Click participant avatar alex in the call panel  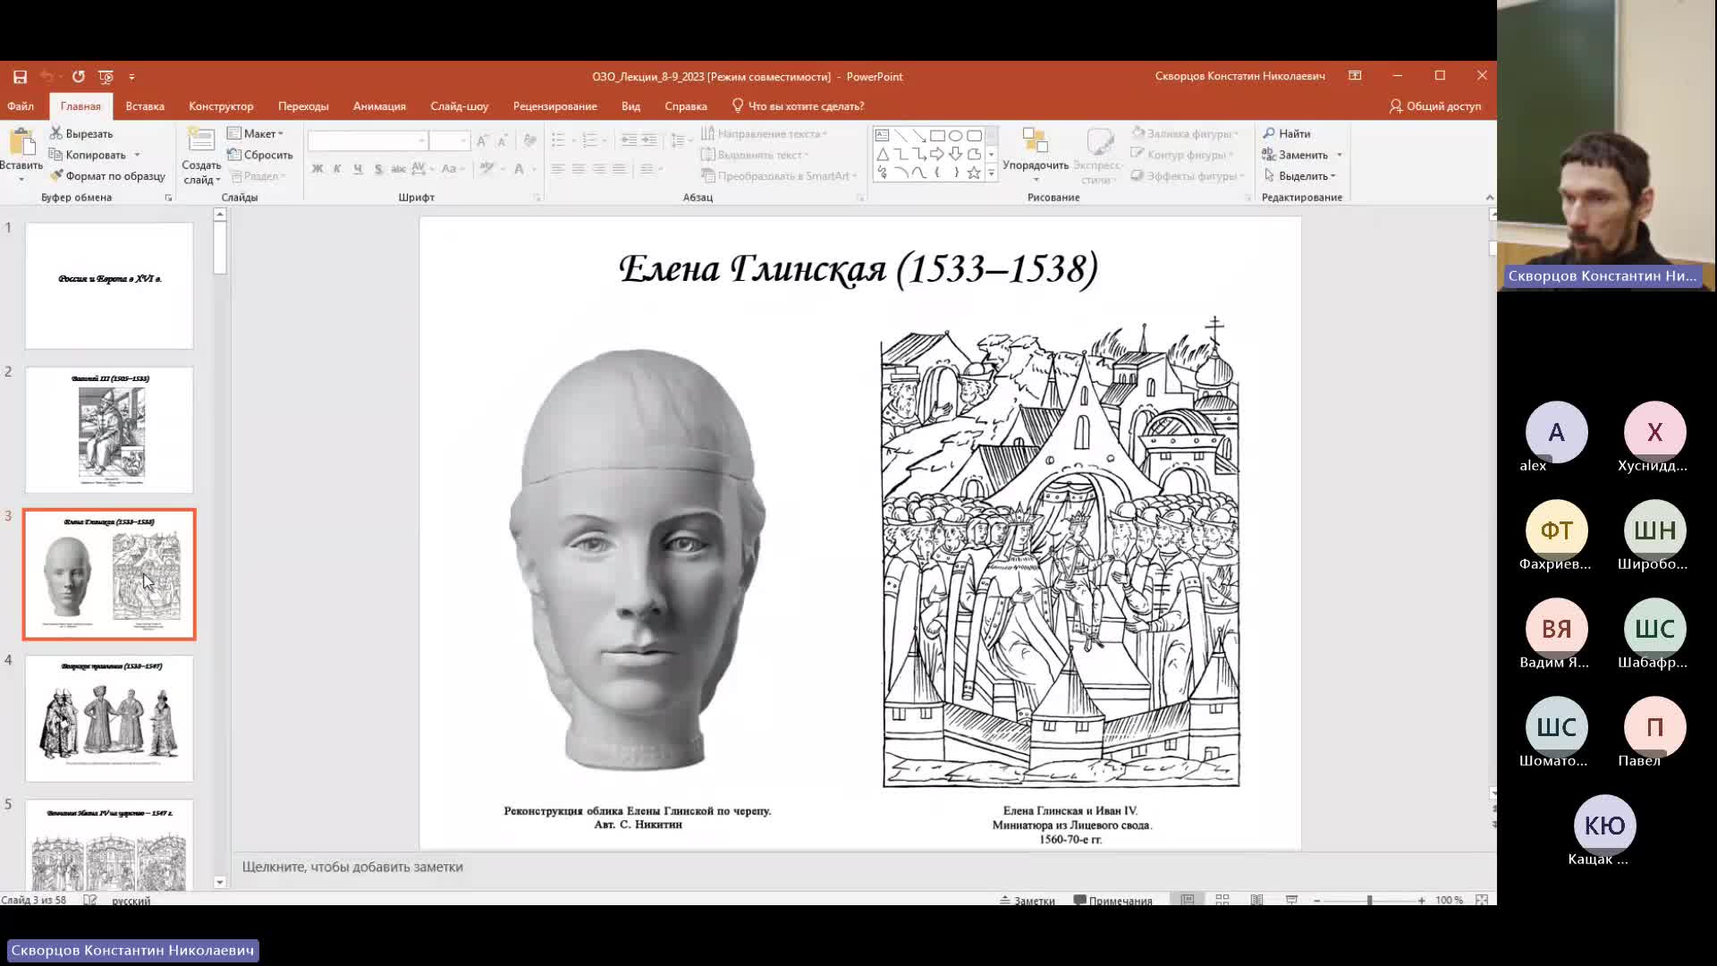coord(1556,432)
